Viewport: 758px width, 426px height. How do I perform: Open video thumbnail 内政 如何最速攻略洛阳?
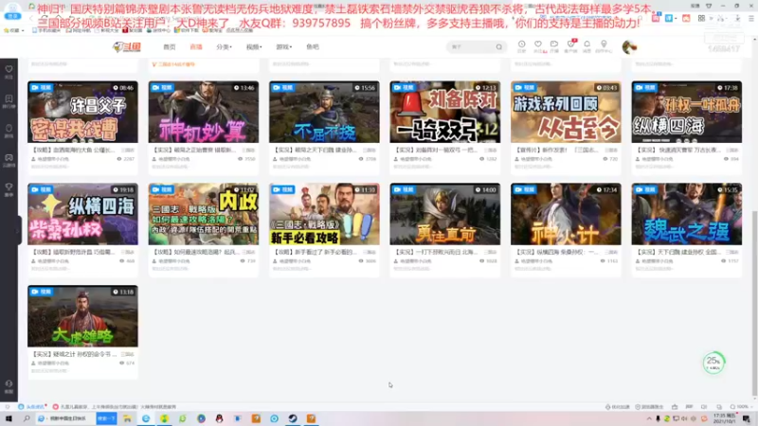tap(204, 214)
